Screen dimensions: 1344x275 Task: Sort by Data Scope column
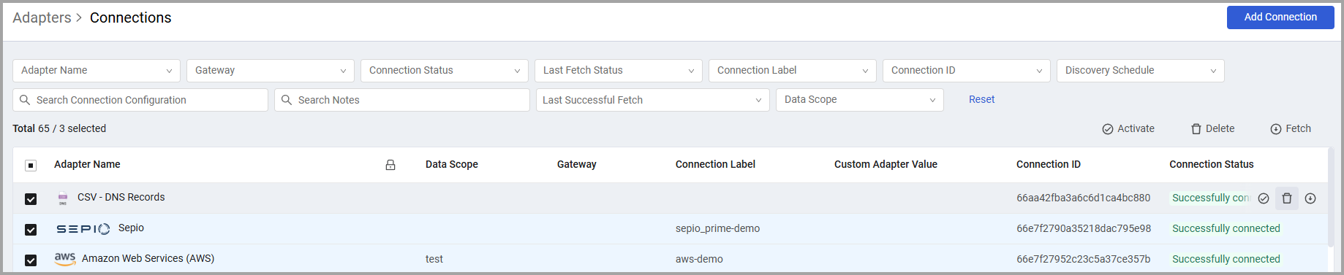452,164
